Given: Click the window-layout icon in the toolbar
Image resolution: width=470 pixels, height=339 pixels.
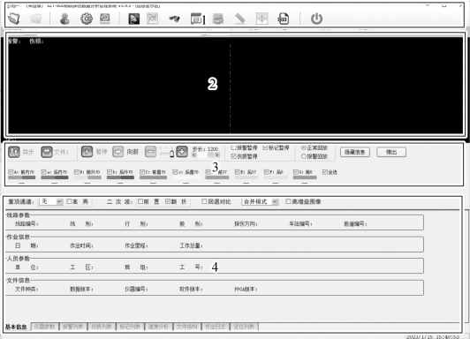Looking at the screenshot, I should point(196,19).
